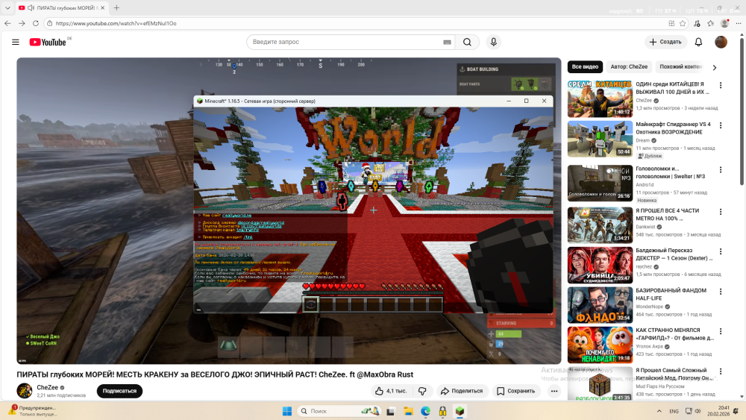Open Edge settings and more menu
746x420 pixels.
click(739, 23)
